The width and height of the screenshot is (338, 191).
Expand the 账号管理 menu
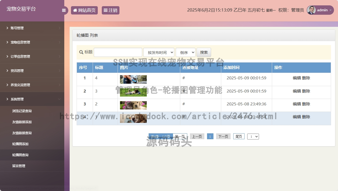32,28
